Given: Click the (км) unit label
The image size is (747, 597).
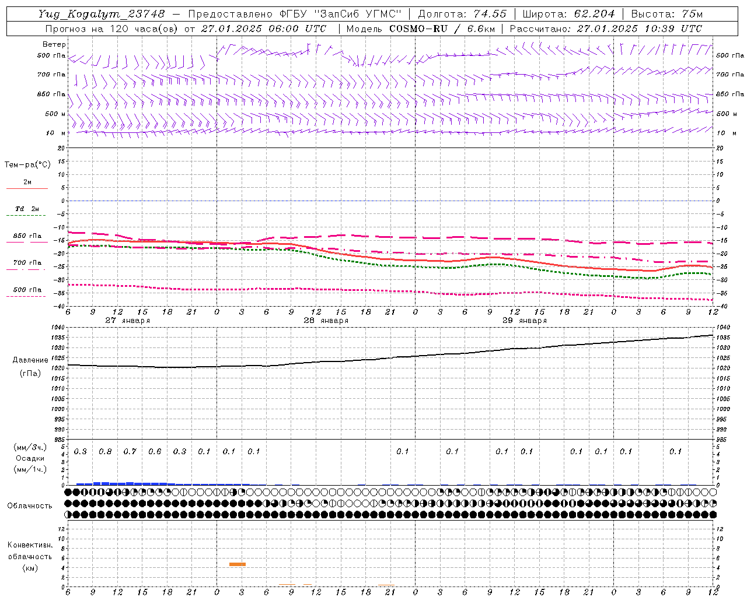Looking at the screenshot, I should 30,567.
